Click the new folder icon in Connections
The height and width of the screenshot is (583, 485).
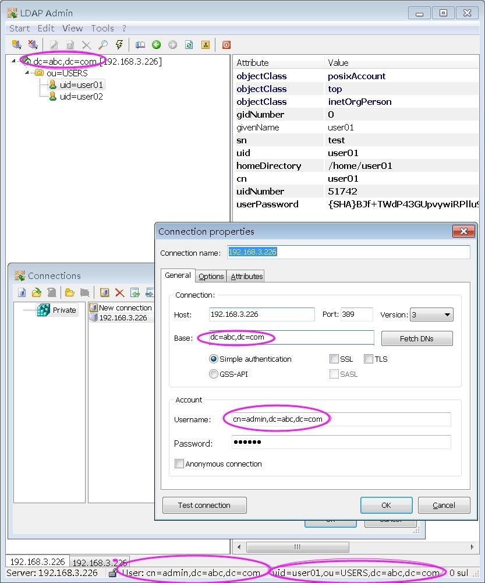coord(69,292)
